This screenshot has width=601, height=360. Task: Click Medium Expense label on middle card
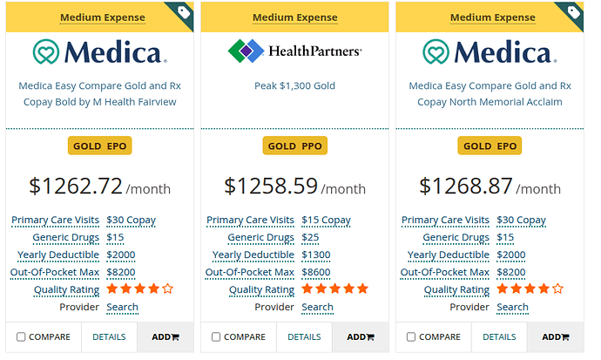[x=294, y=17]
